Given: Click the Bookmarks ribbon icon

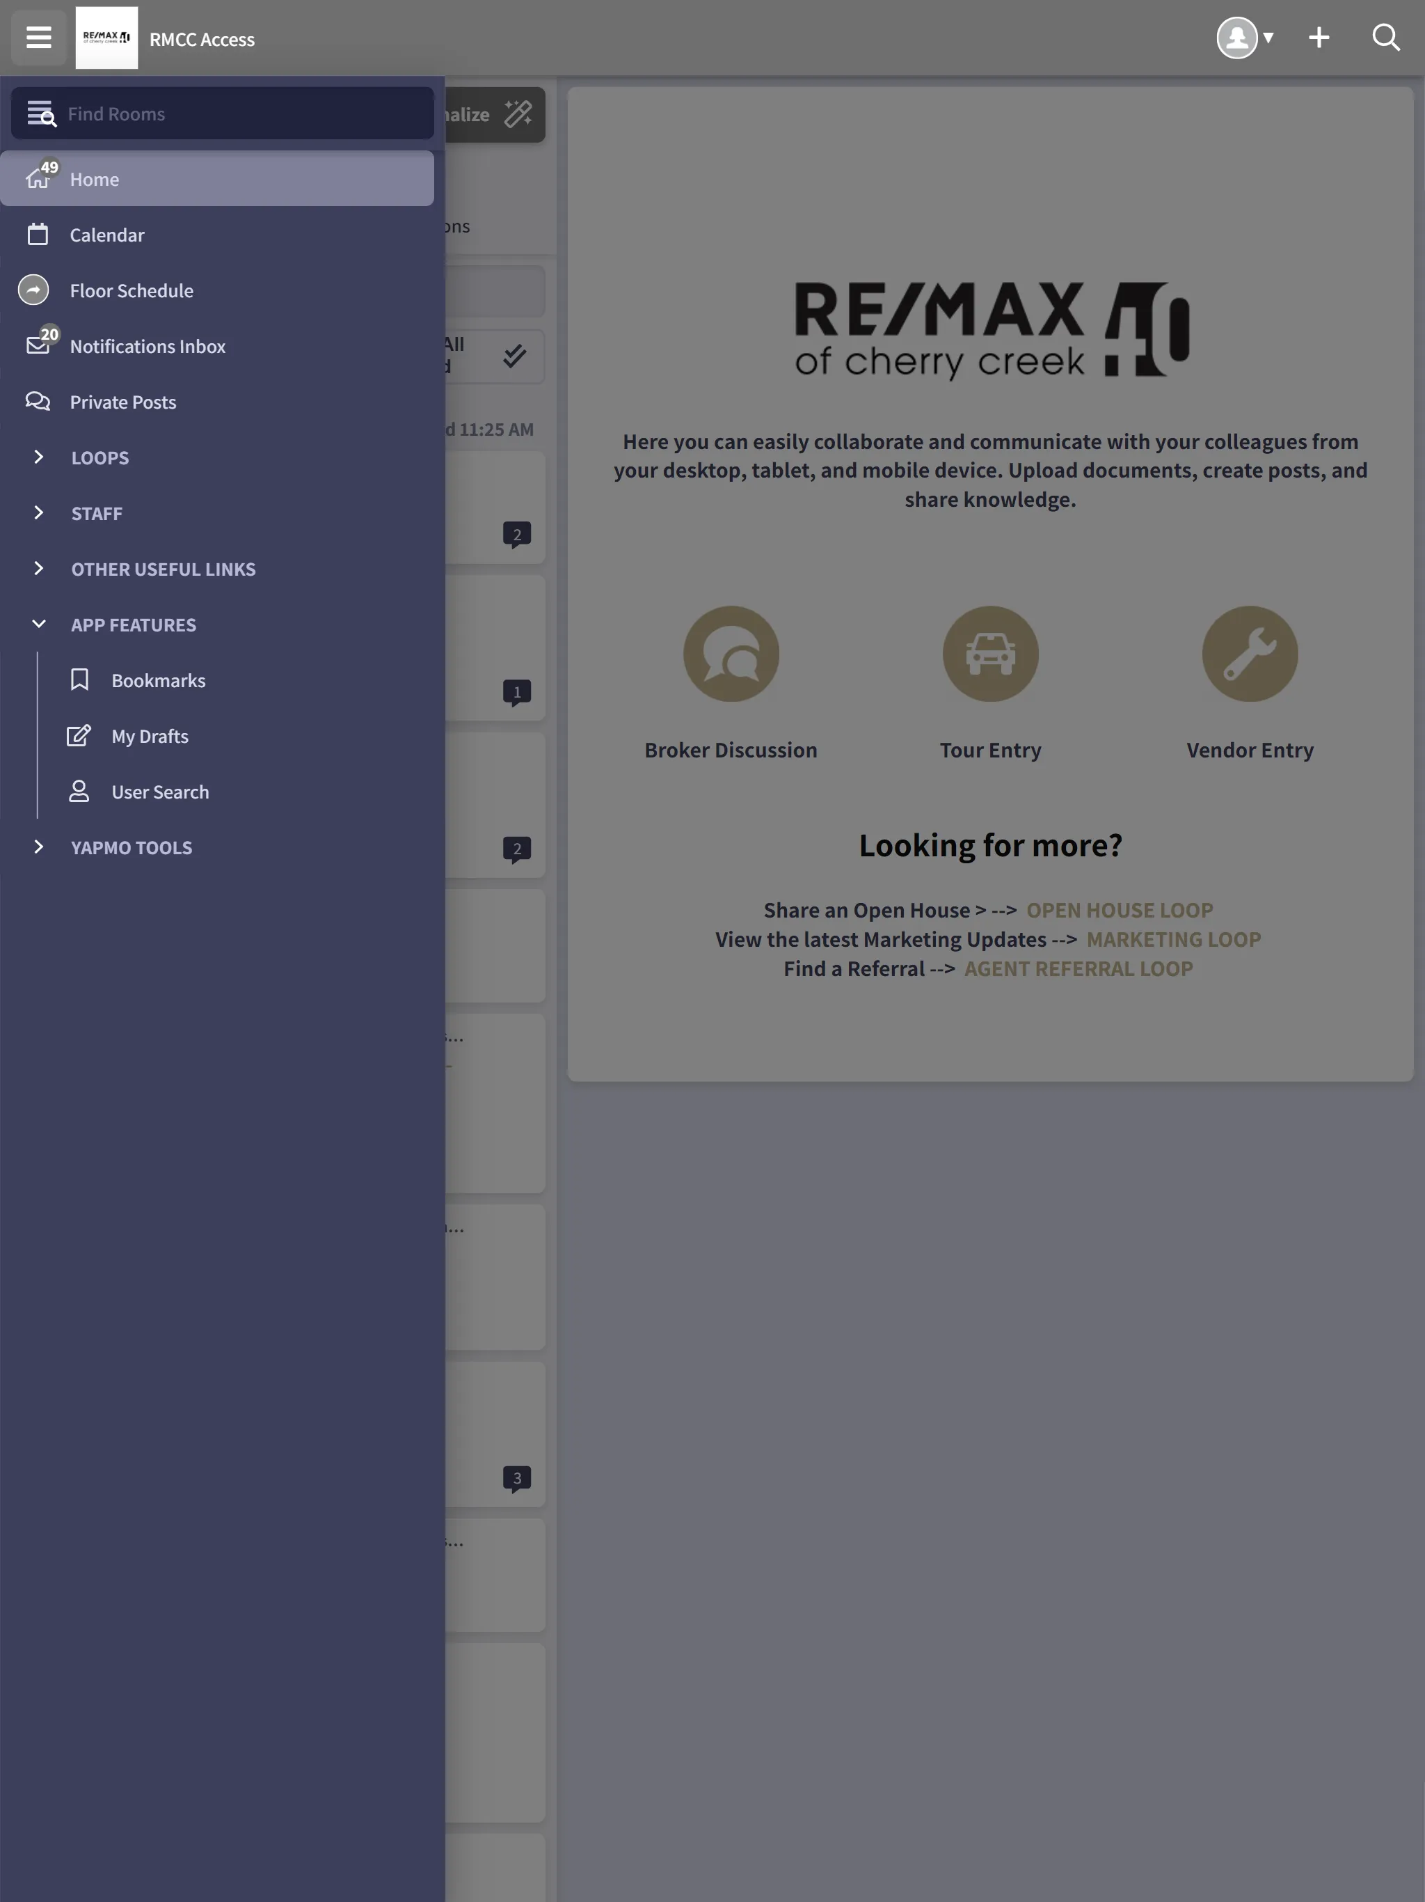Looking at the screenshot, I should [x=79, y=680].
